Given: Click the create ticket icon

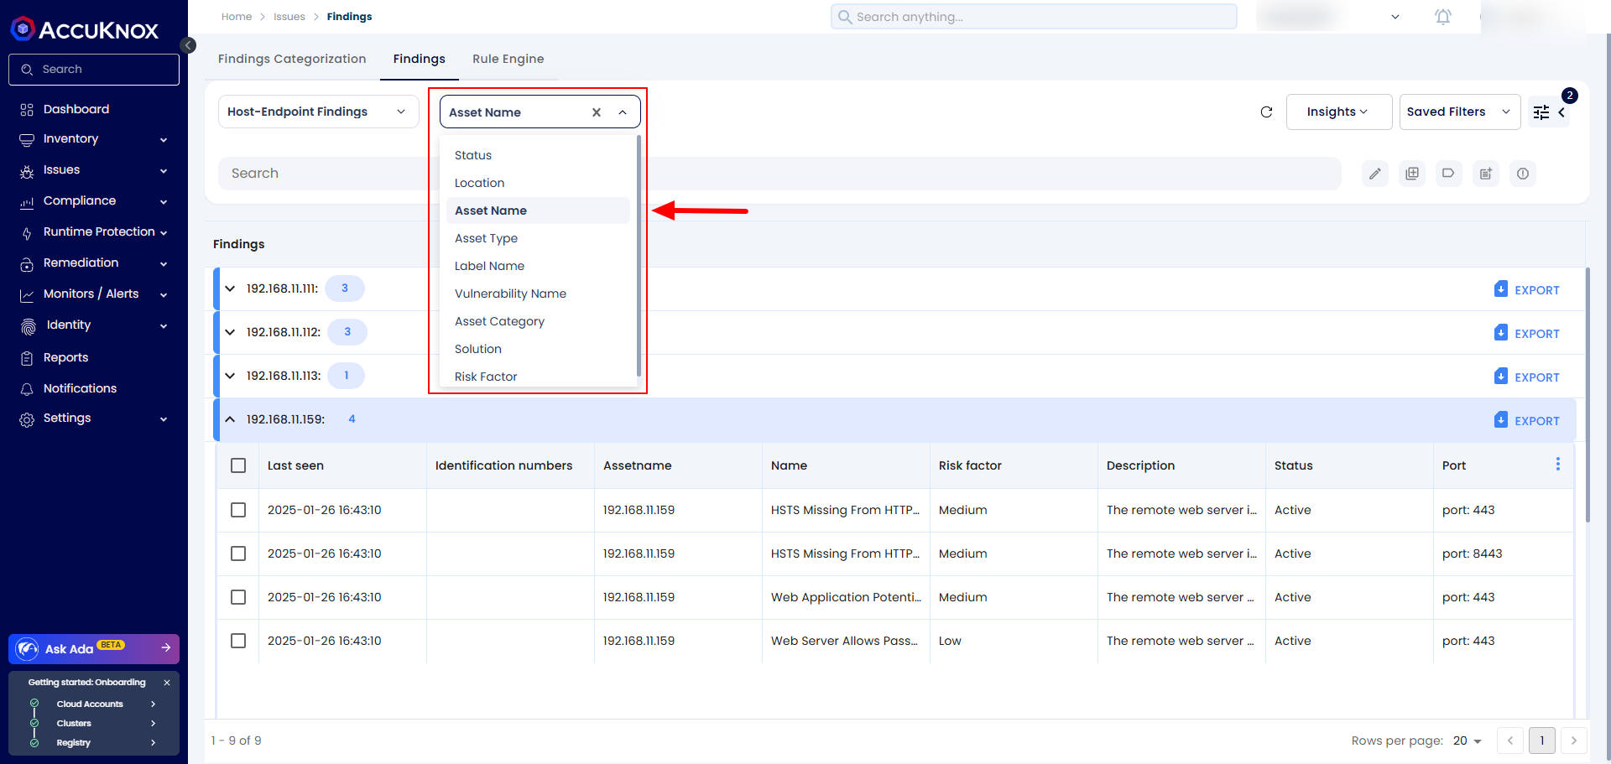Looking at the screenshot, I should 1486,174.
